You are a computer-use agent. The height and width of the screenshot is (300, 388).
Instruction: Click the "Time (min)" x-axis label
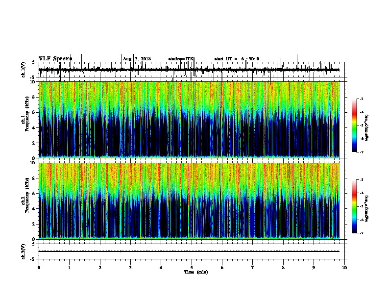[x=196, y=272]
